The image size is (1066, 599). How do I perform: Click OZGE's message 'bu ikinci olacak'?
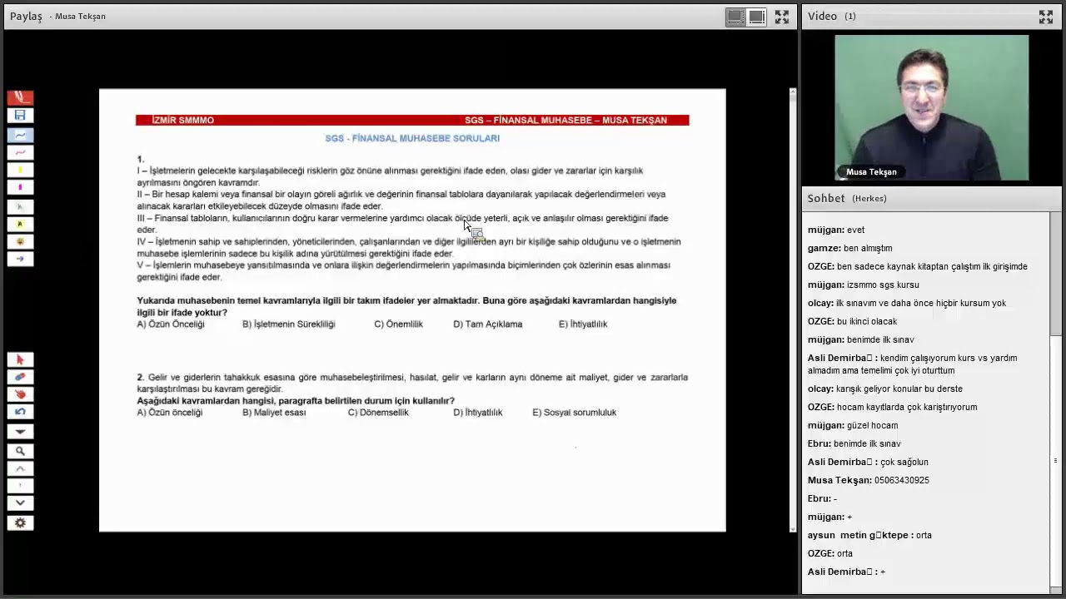click(867, 322)
